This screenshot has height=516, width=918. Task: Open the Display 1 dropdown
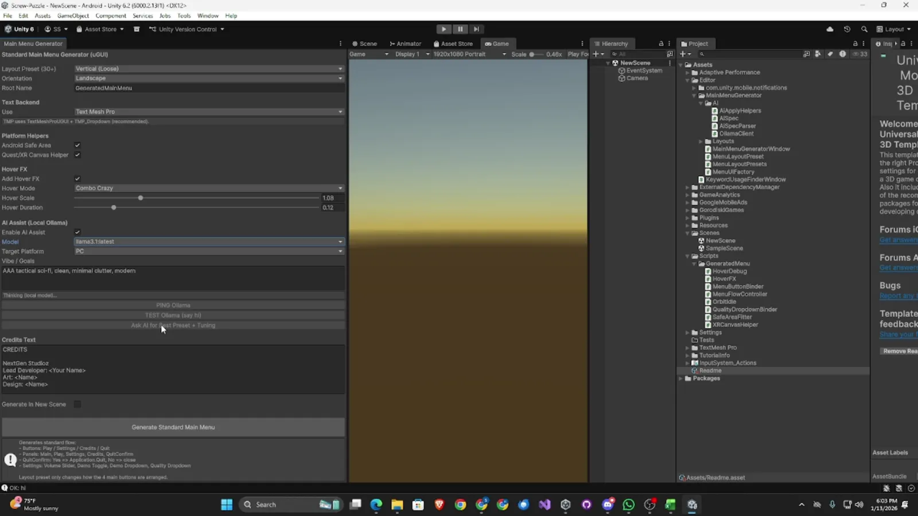412,54
